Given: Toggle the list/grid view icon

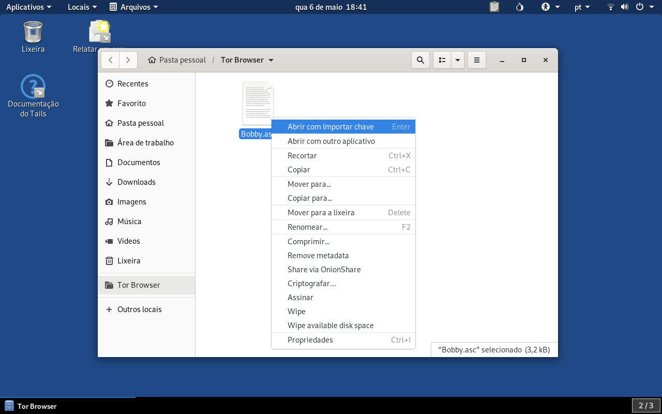Looking at the screenshot, I should pyautogui.click(x=442, y=60).
